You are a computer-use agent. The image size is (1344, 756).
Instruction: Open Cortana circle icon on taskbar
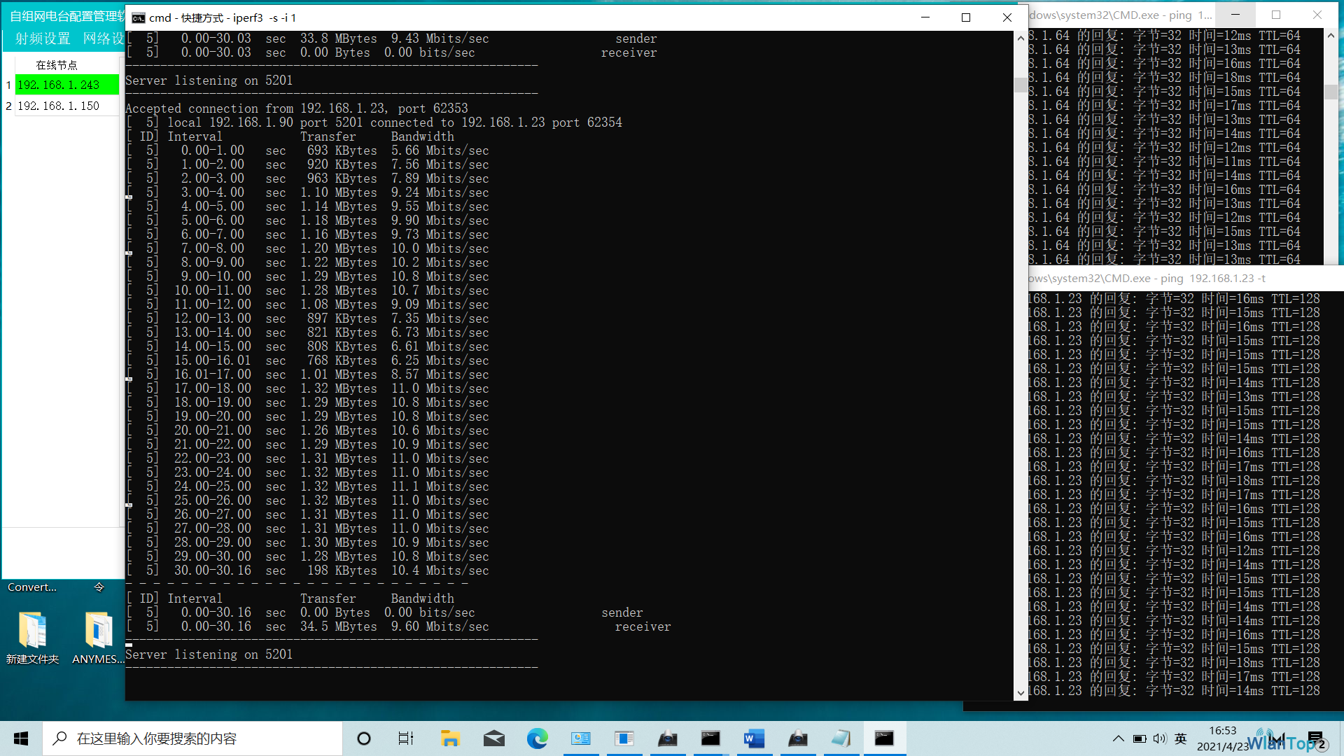[x=364, y=738]
